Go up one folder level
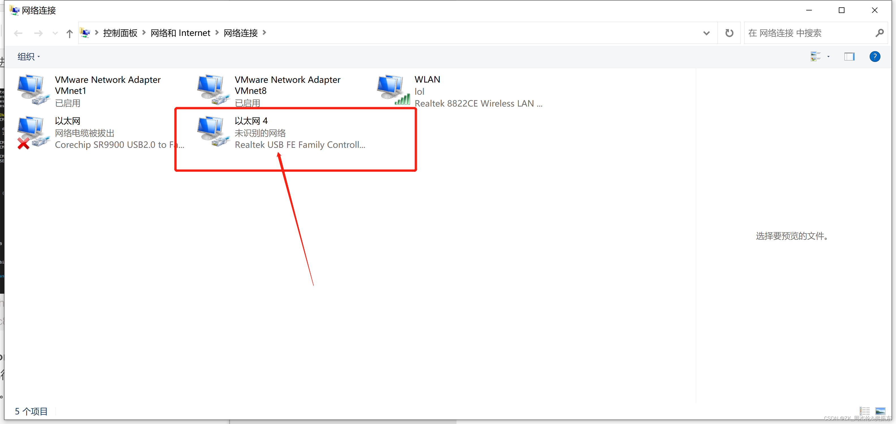 pyautogui.click(x=70, y=33)
